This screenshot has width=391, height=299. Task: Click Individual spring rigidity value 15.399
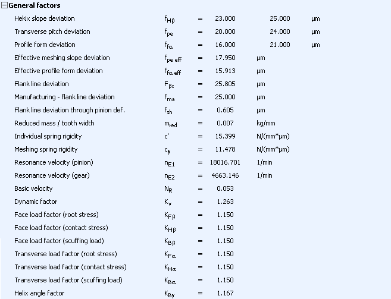click(225, 136)
